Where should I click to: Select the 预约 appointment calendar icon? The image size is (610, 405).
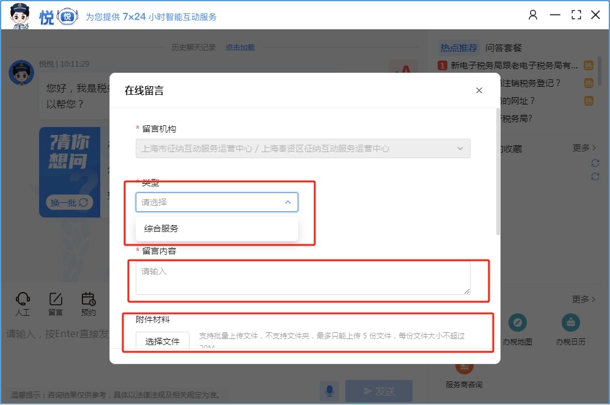pyautogui.click(x=89, y=299)
